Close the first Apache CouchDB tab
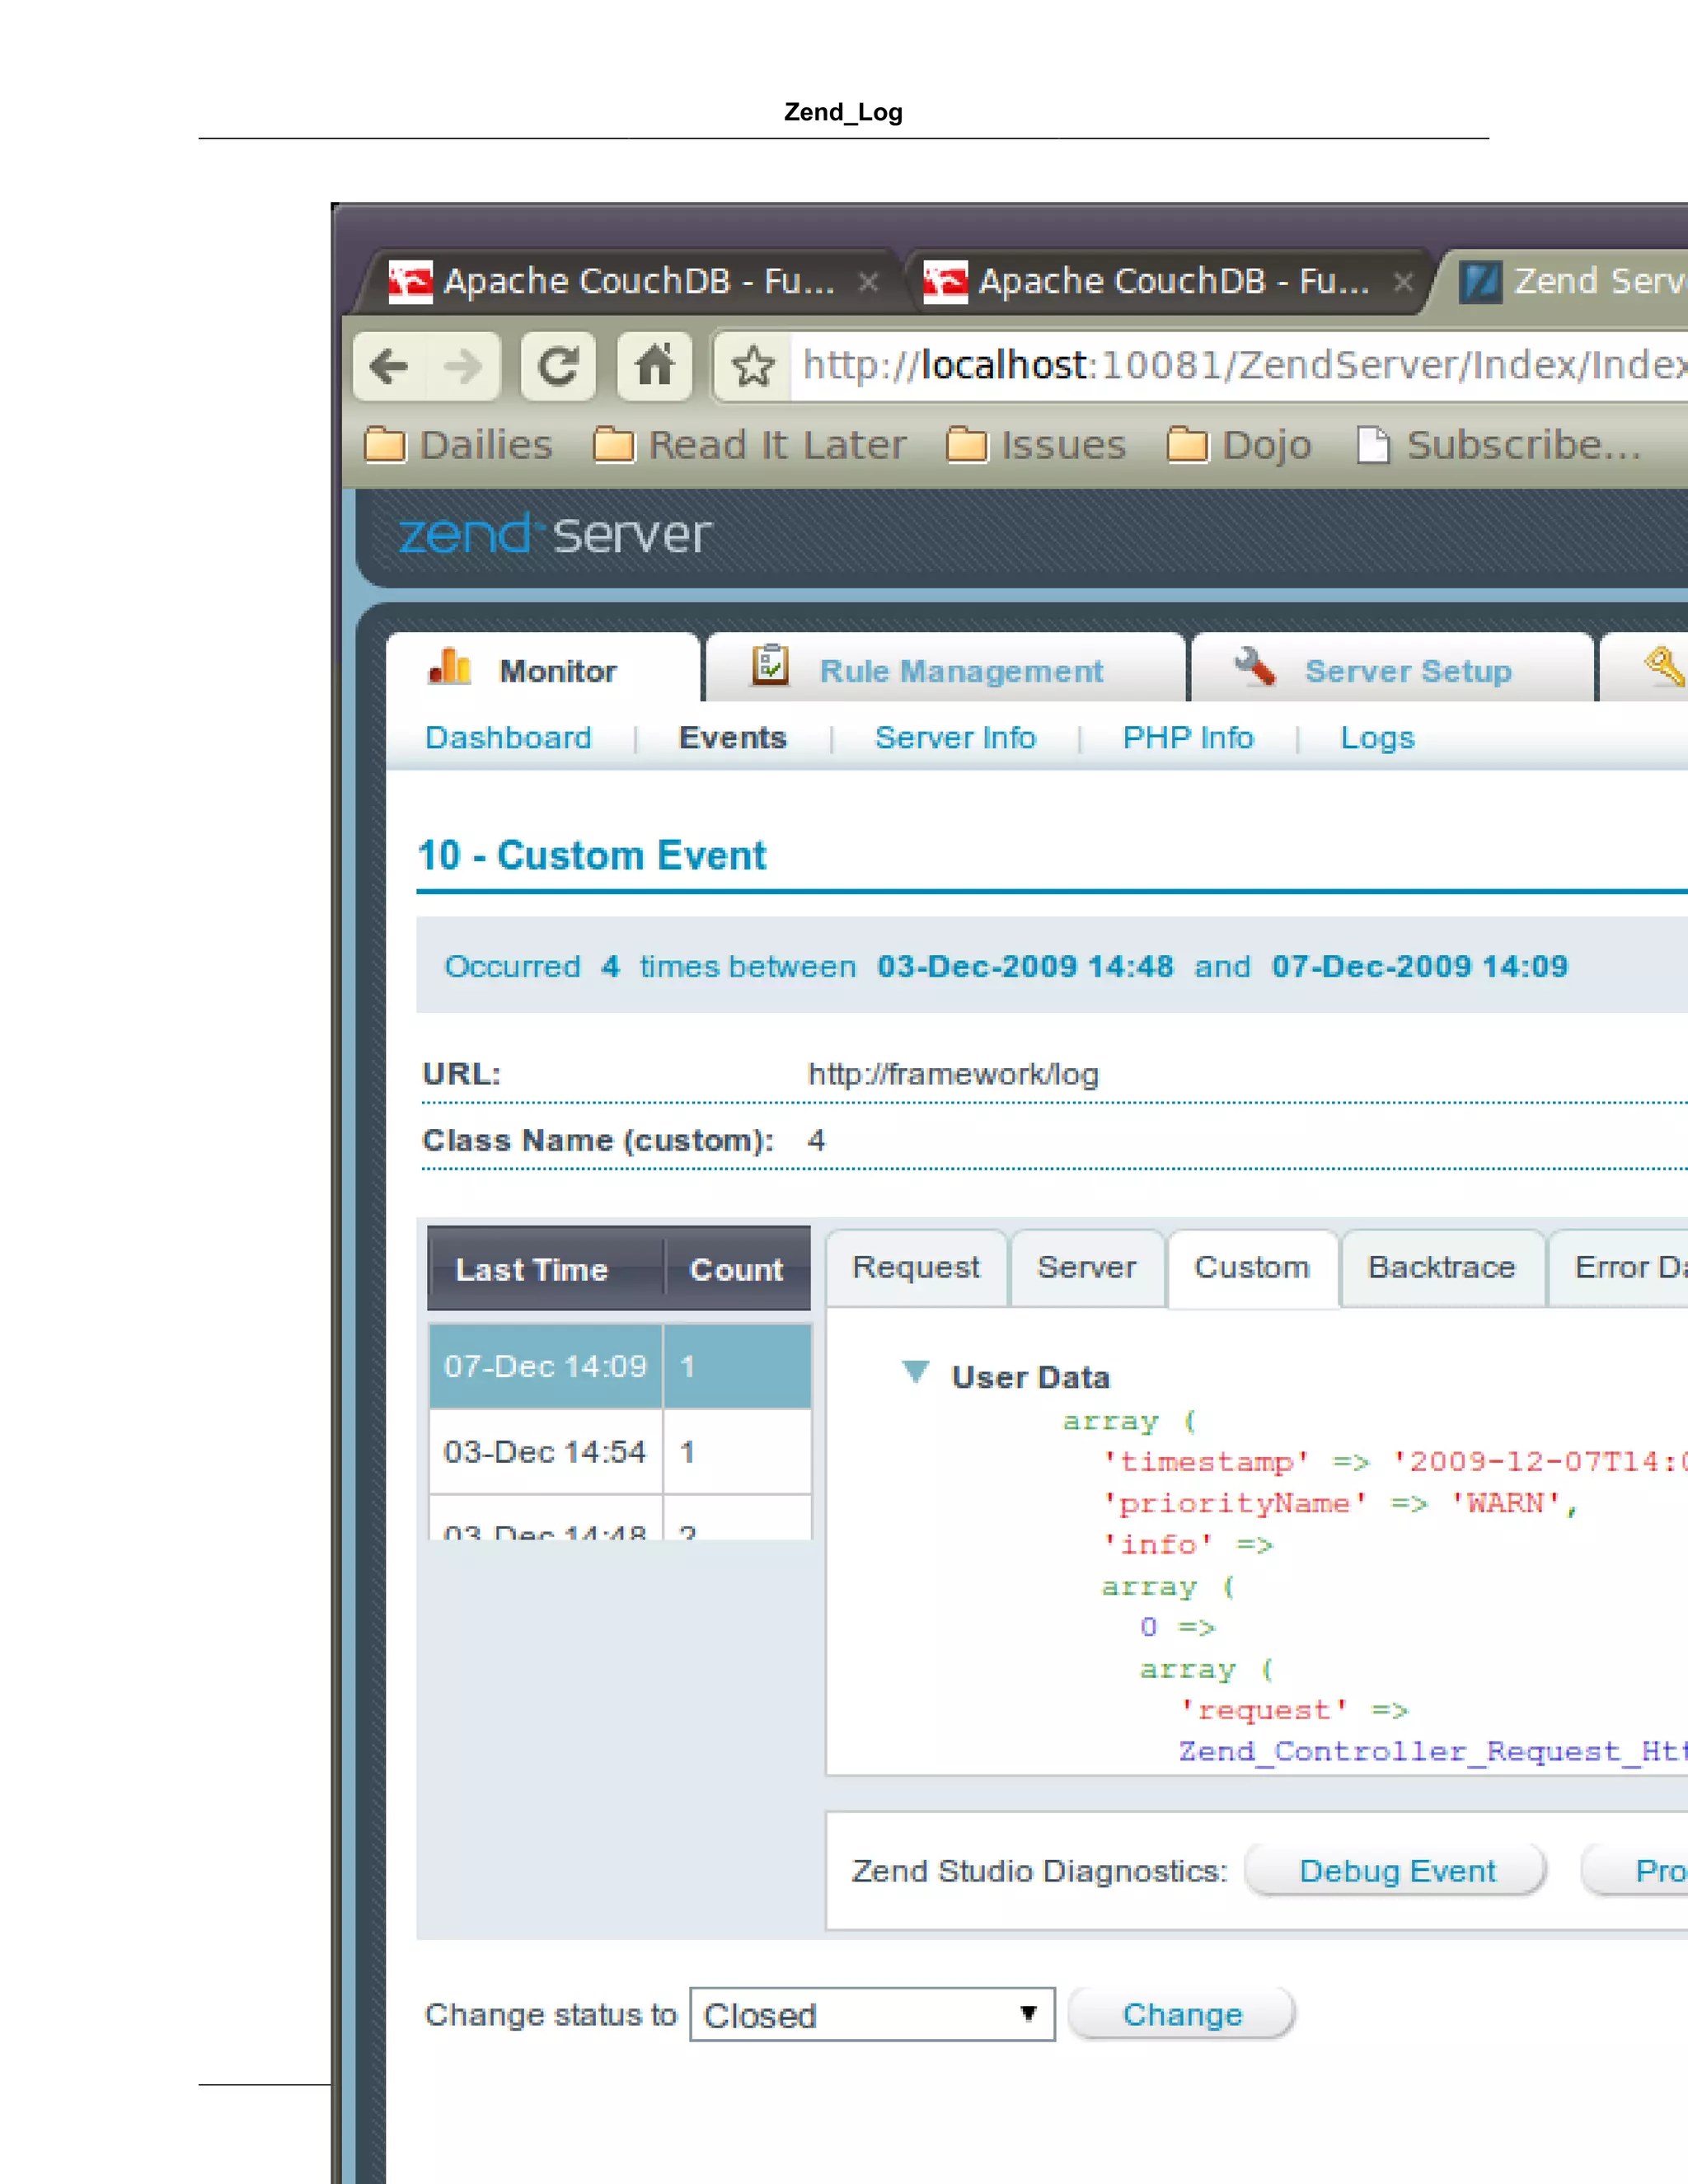This screenshot has height=2184, width=1688. coord(868,283)
